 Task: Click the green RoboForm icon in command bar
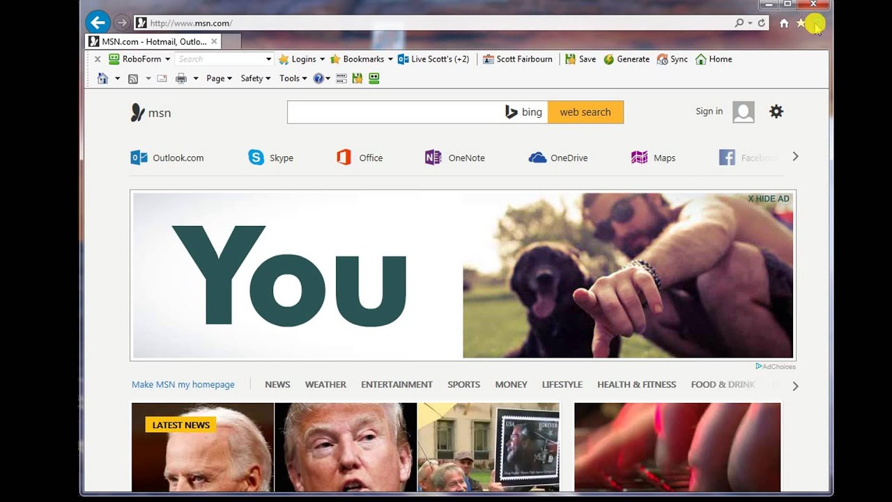click(374, 79)
